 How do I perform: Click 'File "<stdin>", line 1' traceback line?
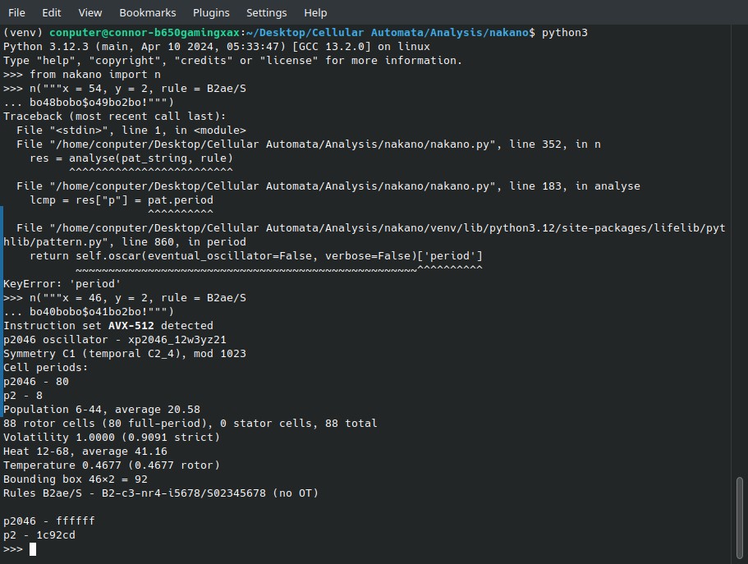click(x=131, y=131)
